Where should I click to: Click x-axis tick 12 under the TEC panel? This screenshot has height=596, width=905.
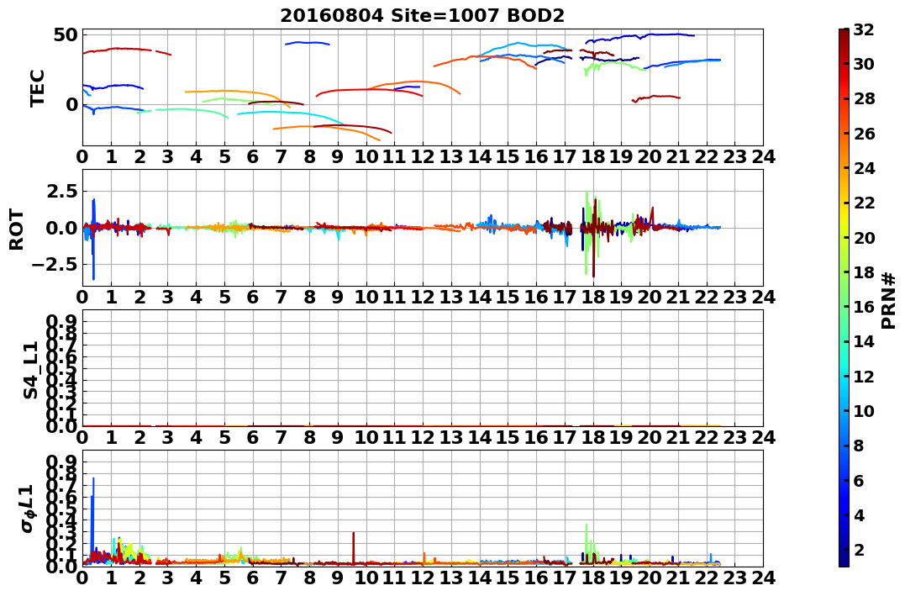423,156
